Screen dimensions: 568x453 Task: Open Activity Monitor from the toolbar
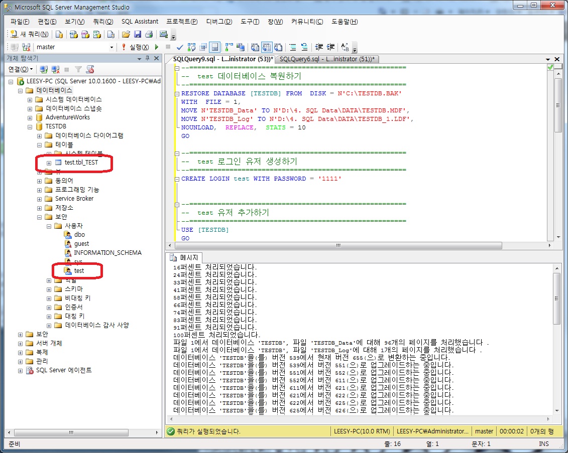pyautogui.click(x=164, y=35)
